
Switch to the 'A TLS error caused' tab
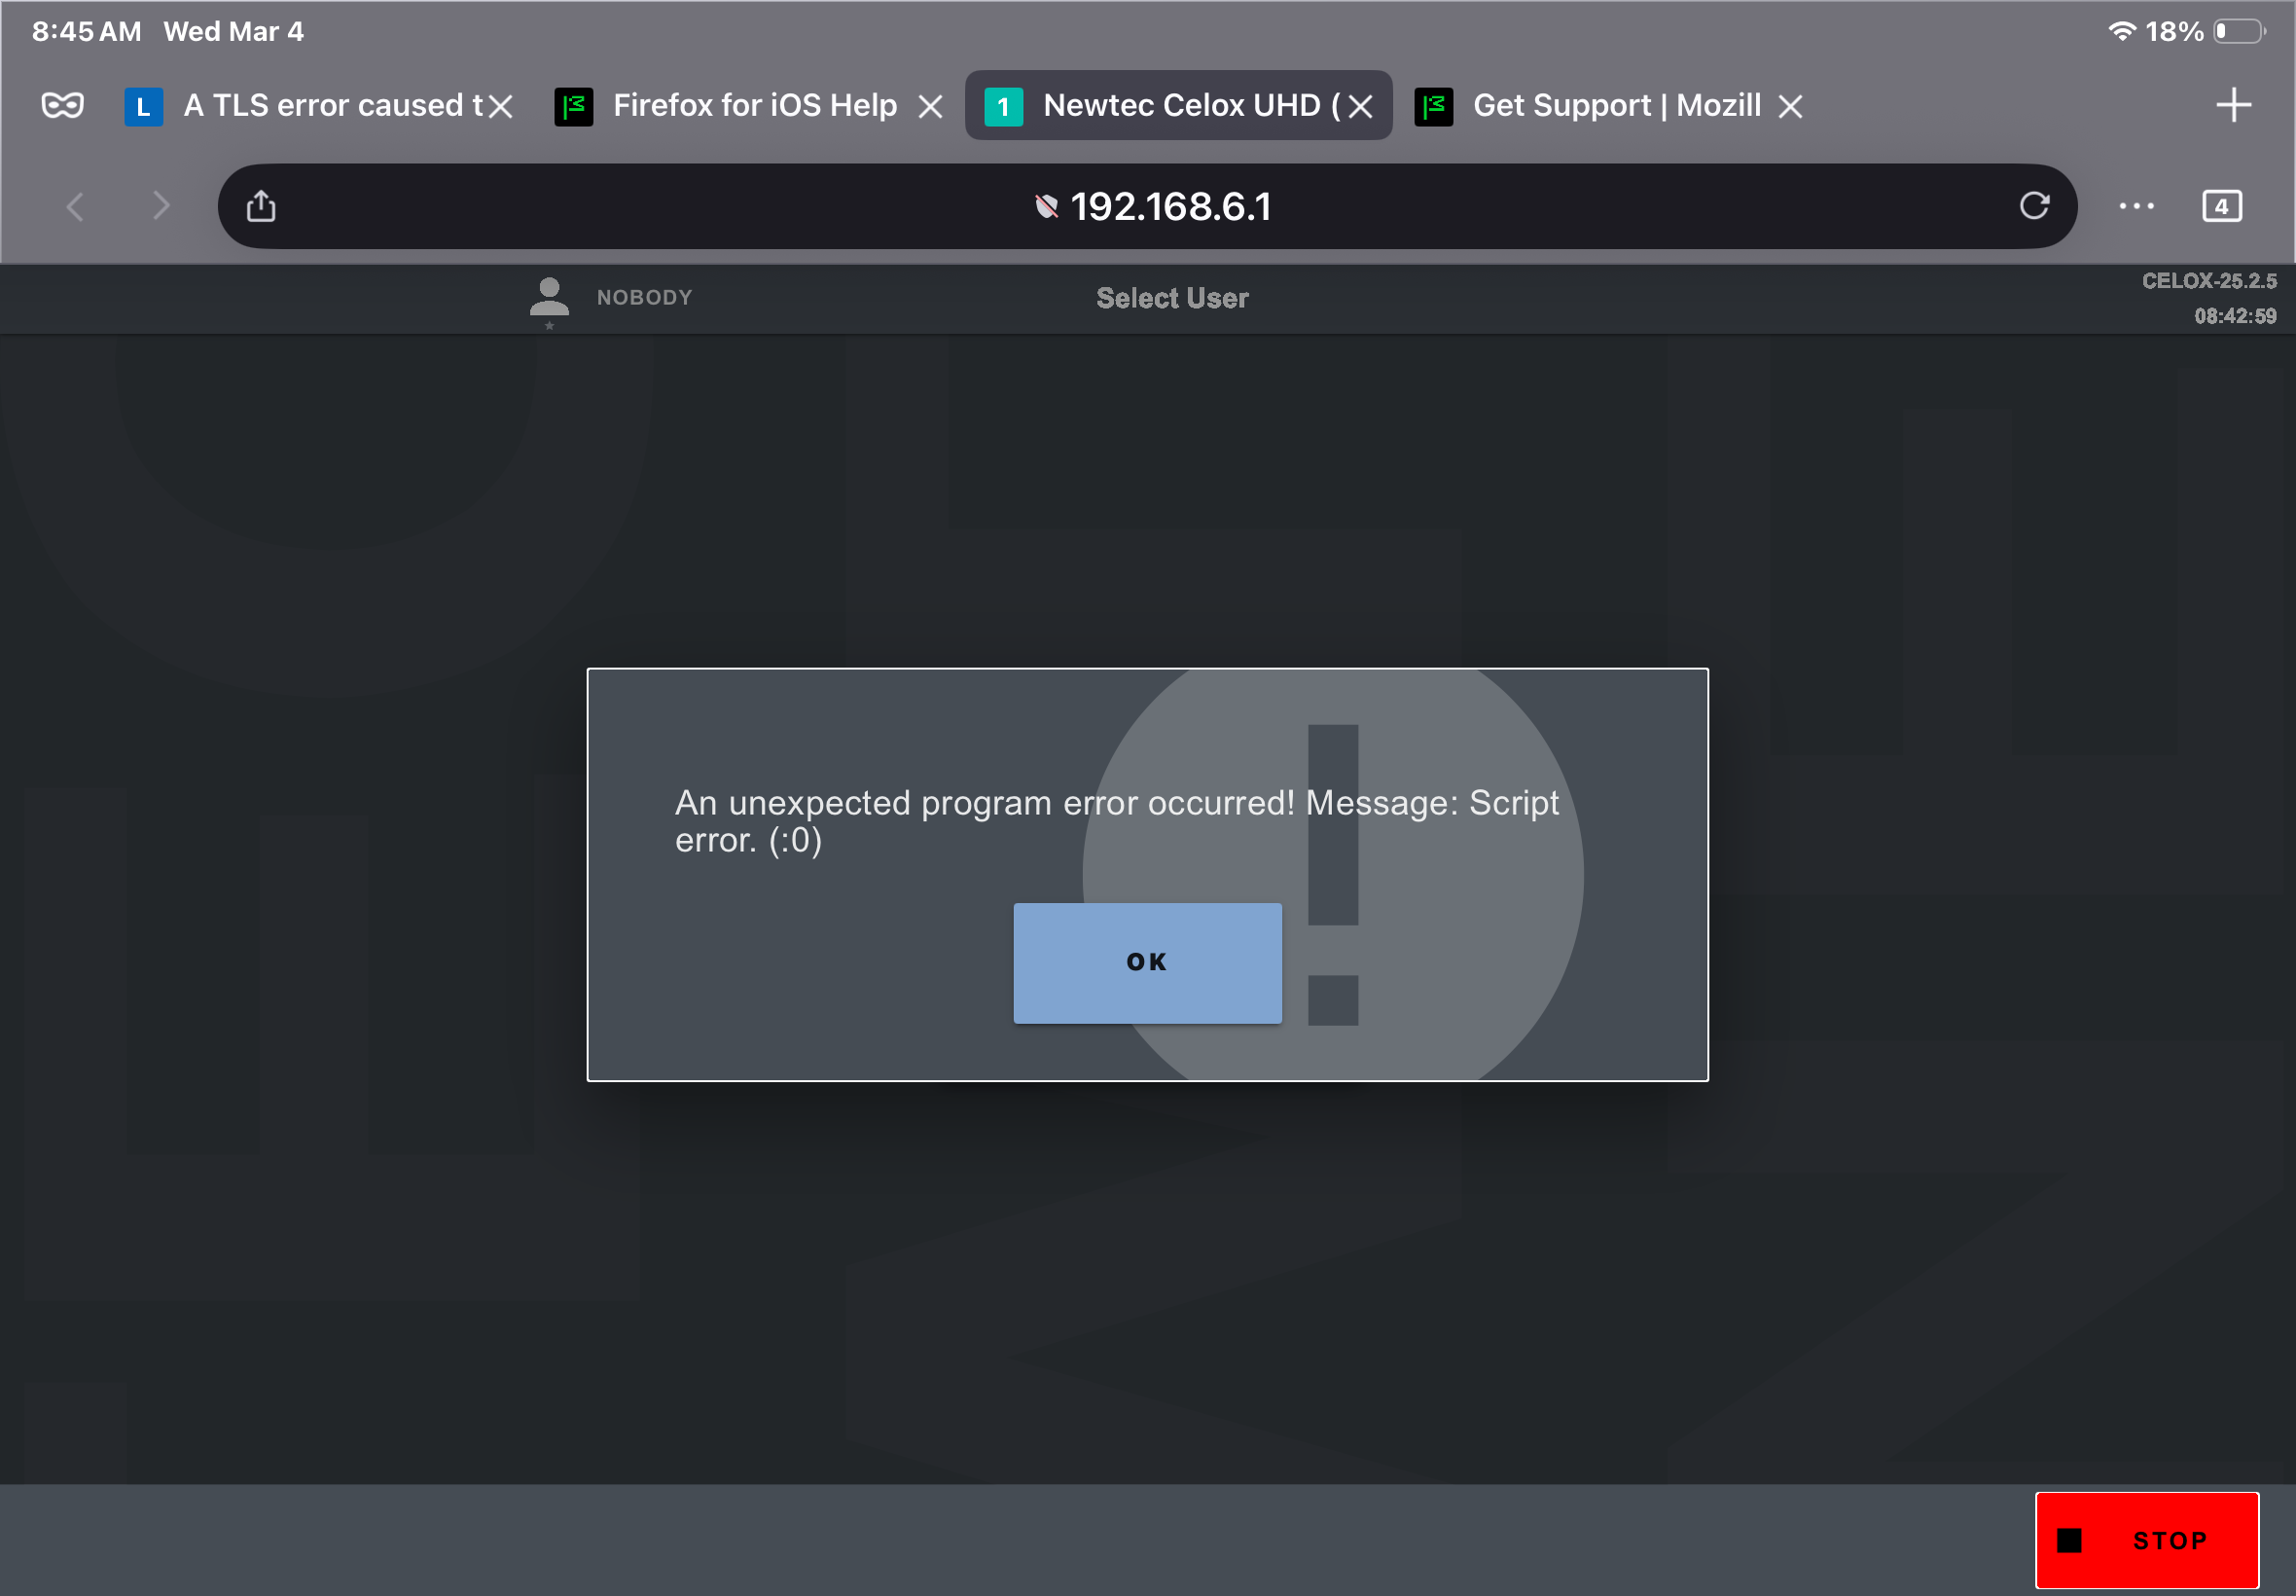pyautogui.click(x=310, y=105)
